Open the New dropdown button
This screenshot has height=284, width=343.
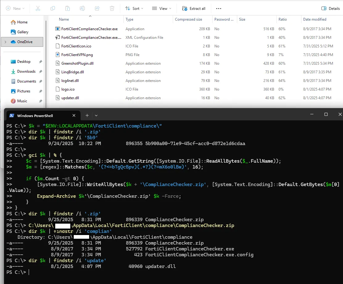tap(15, 8)
